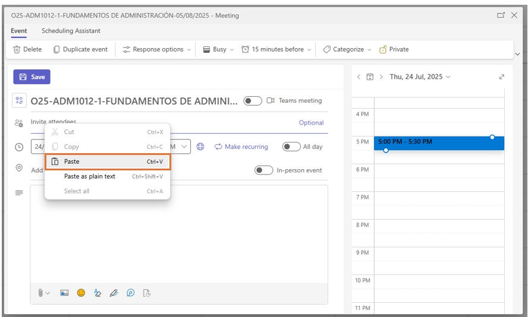Image resolution: width=528 pixels, height=317 pixels.
Task: Select Paste as plain text
Action: pos(108,176)
